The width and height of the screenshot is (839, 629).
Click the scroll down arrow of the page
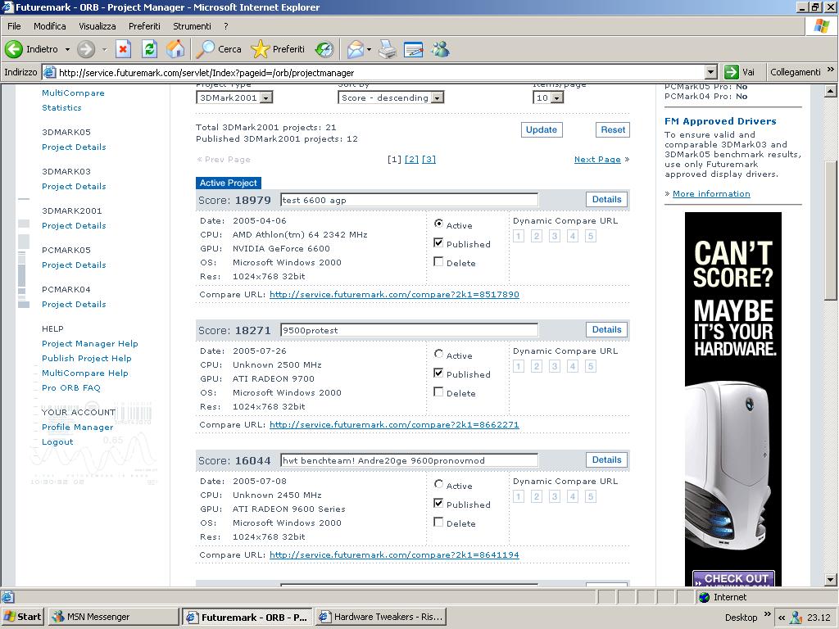(x=831, y=579)
